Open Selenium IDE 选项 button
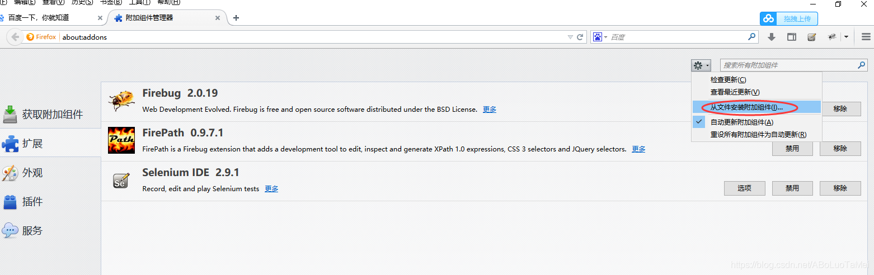Screen dimensions: 874x275 (744, 188)
